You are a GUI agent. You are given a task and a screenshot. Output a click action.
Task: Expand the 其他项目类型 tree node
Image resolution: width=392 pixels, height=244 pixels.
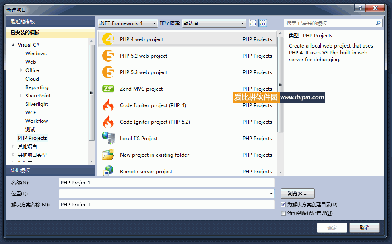(x=13, y=155)
